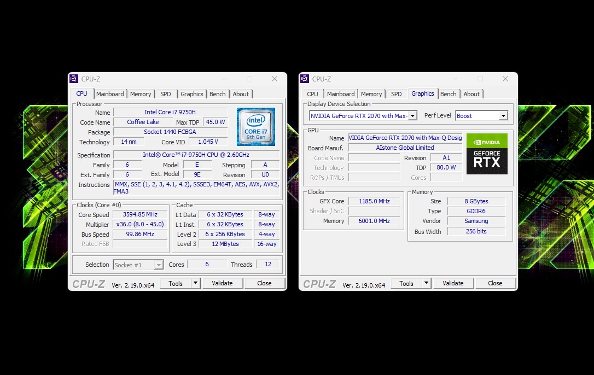
Task: Click Level 3 cache value 12 MBytes
Action: (x=225, y=244)
